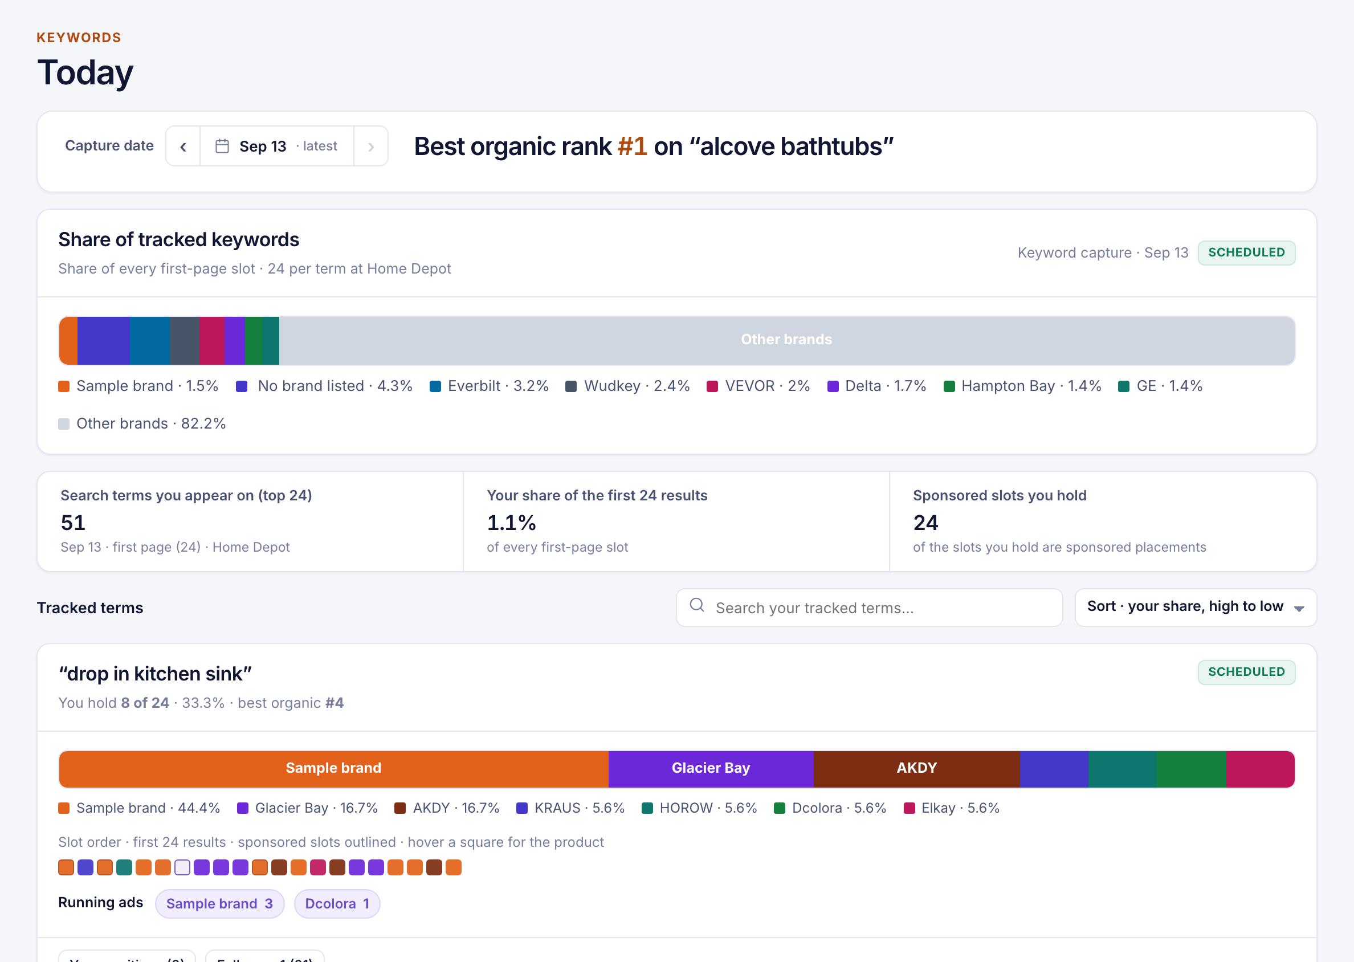This screenshot has height=962, width=1354.
Task: Click the teal HOROW segment in kitchen sink bar
Action: click(1123, 768)
